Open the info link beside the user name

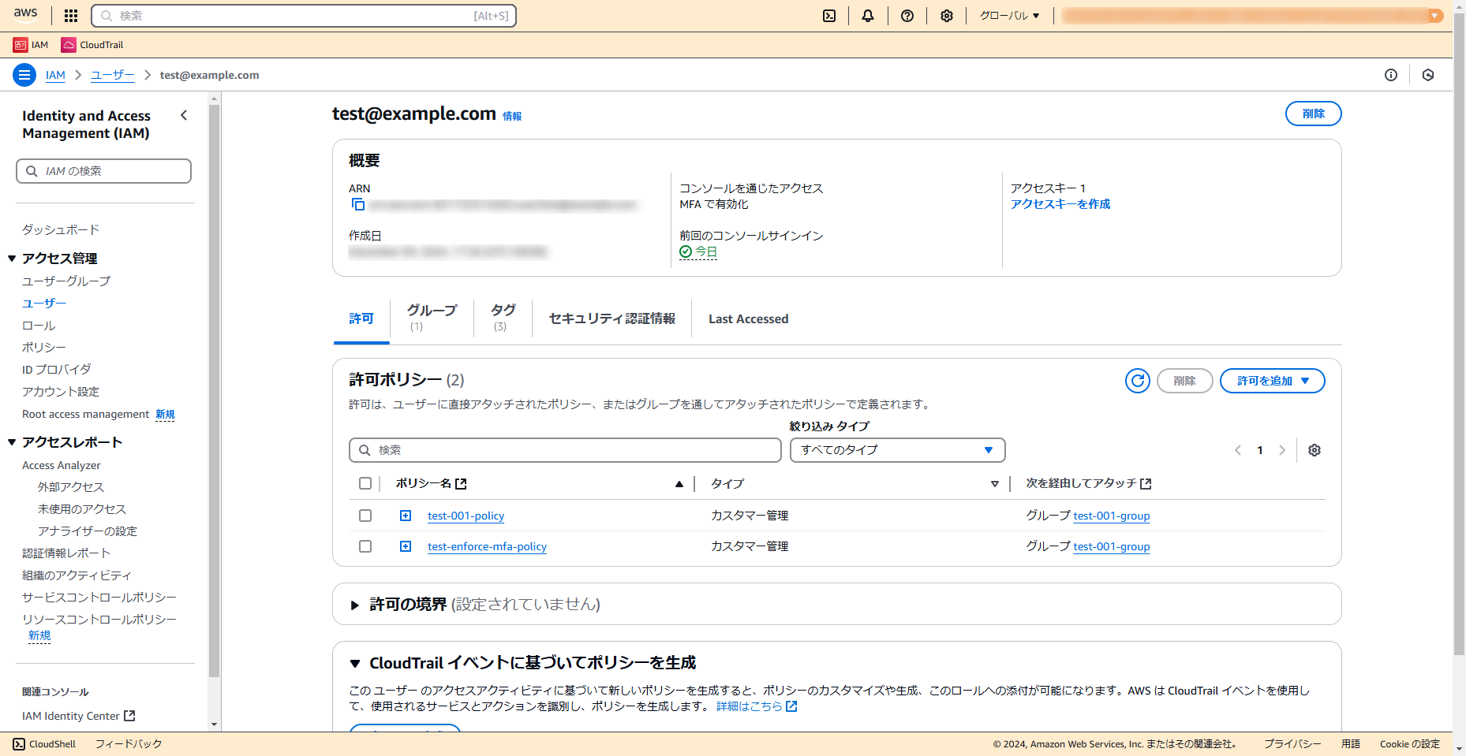[512, 117]
